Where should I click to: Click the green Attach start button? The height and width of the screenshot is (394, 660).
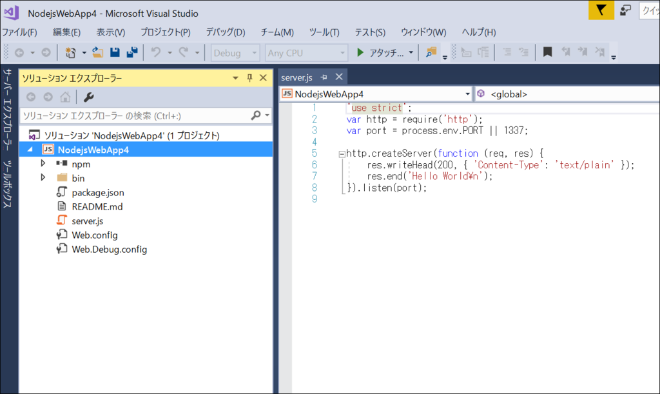click(x=380, y=53)
